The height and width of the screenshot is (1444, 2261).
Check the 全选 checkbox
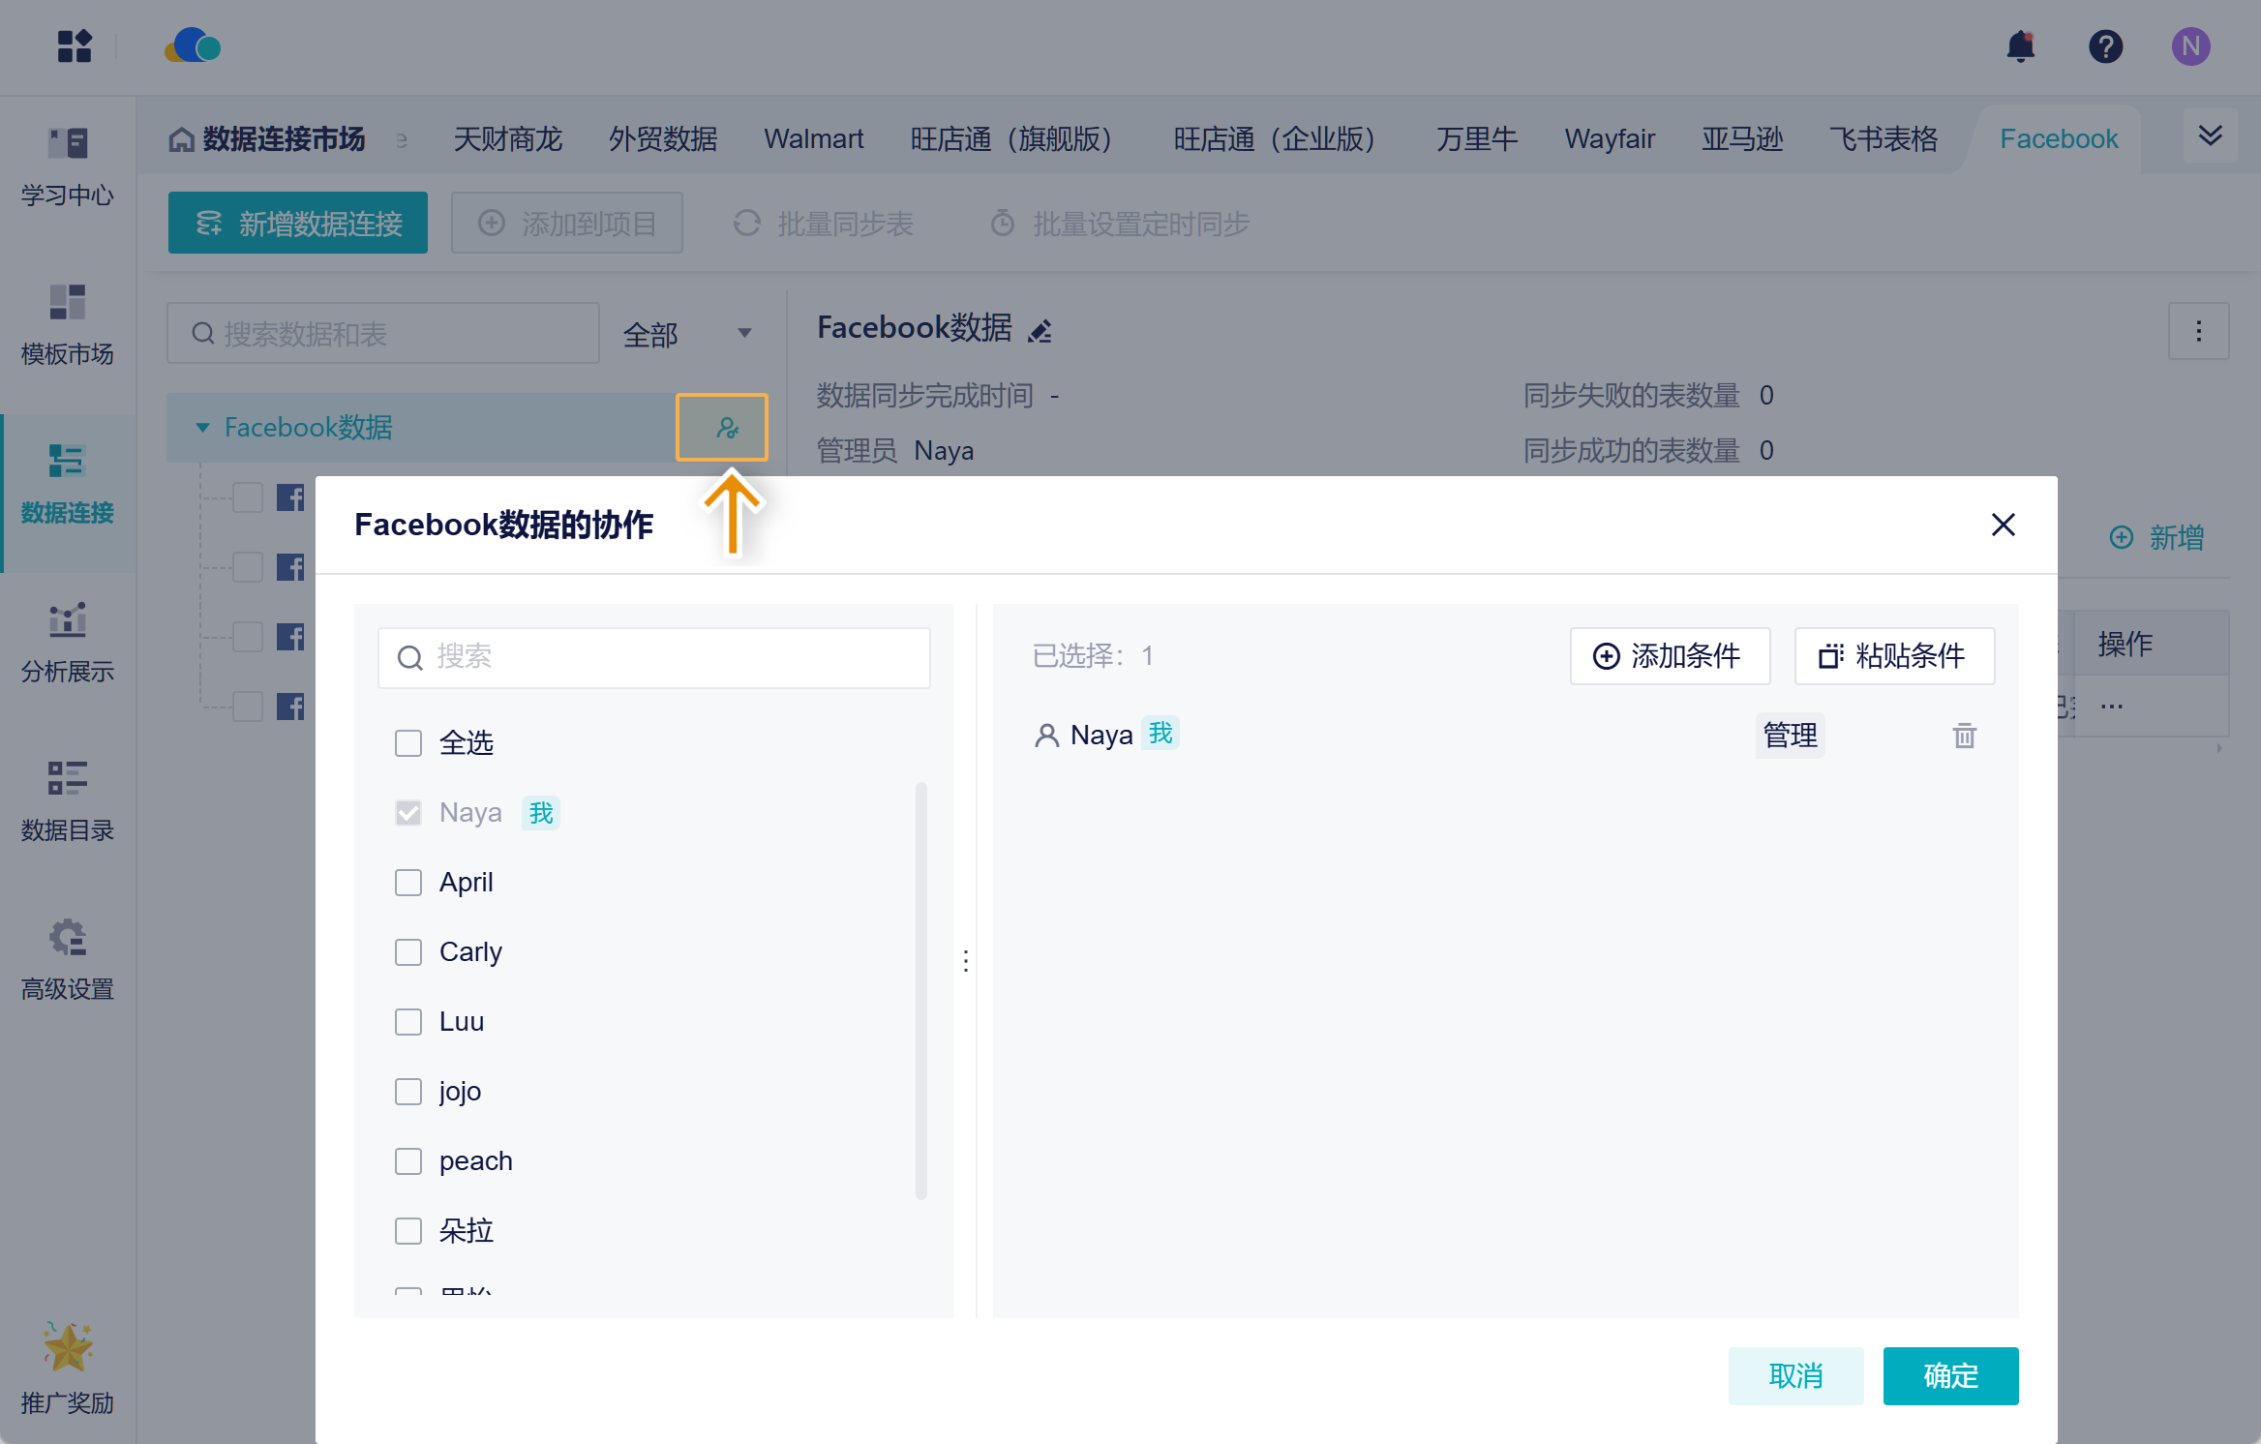coord(408,742)
